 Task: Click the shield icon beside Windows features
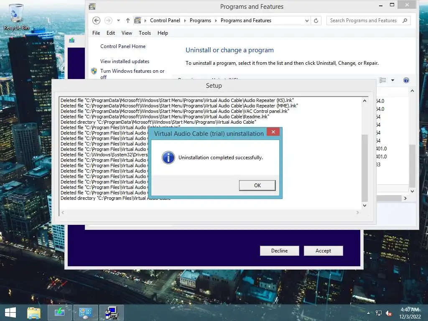(94, 71)
